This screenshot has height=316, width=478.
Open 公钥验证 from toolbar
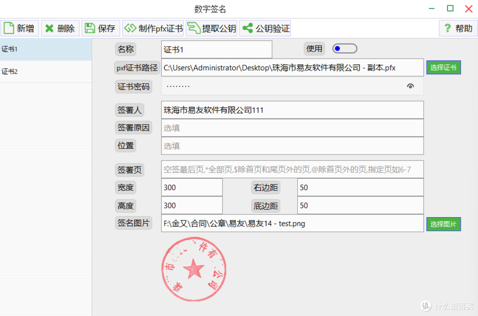(x=265, y=28)
